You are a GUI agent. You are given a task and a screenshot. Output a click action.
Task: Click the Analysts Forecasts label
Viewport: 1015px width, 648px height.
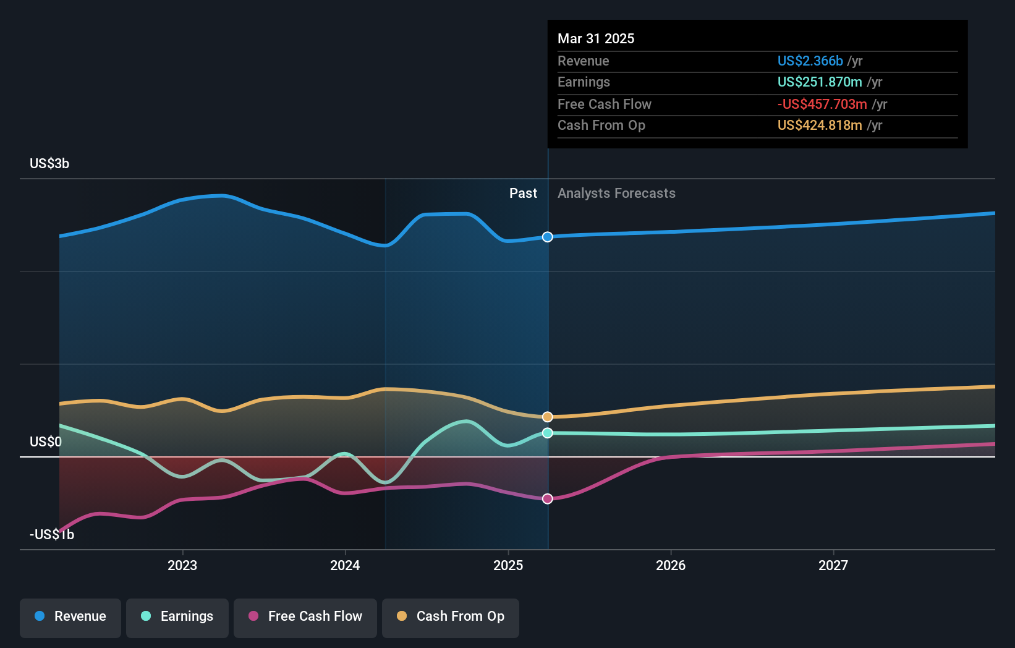616,193
